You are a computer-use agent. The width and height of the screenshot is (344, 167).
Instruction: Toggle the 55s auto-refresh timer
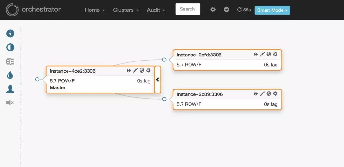coord(244,10)
